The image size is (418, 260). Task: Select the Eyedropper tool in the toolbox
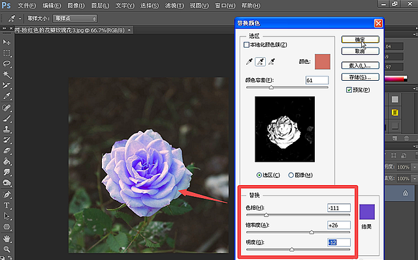click(x=7, y=96)
